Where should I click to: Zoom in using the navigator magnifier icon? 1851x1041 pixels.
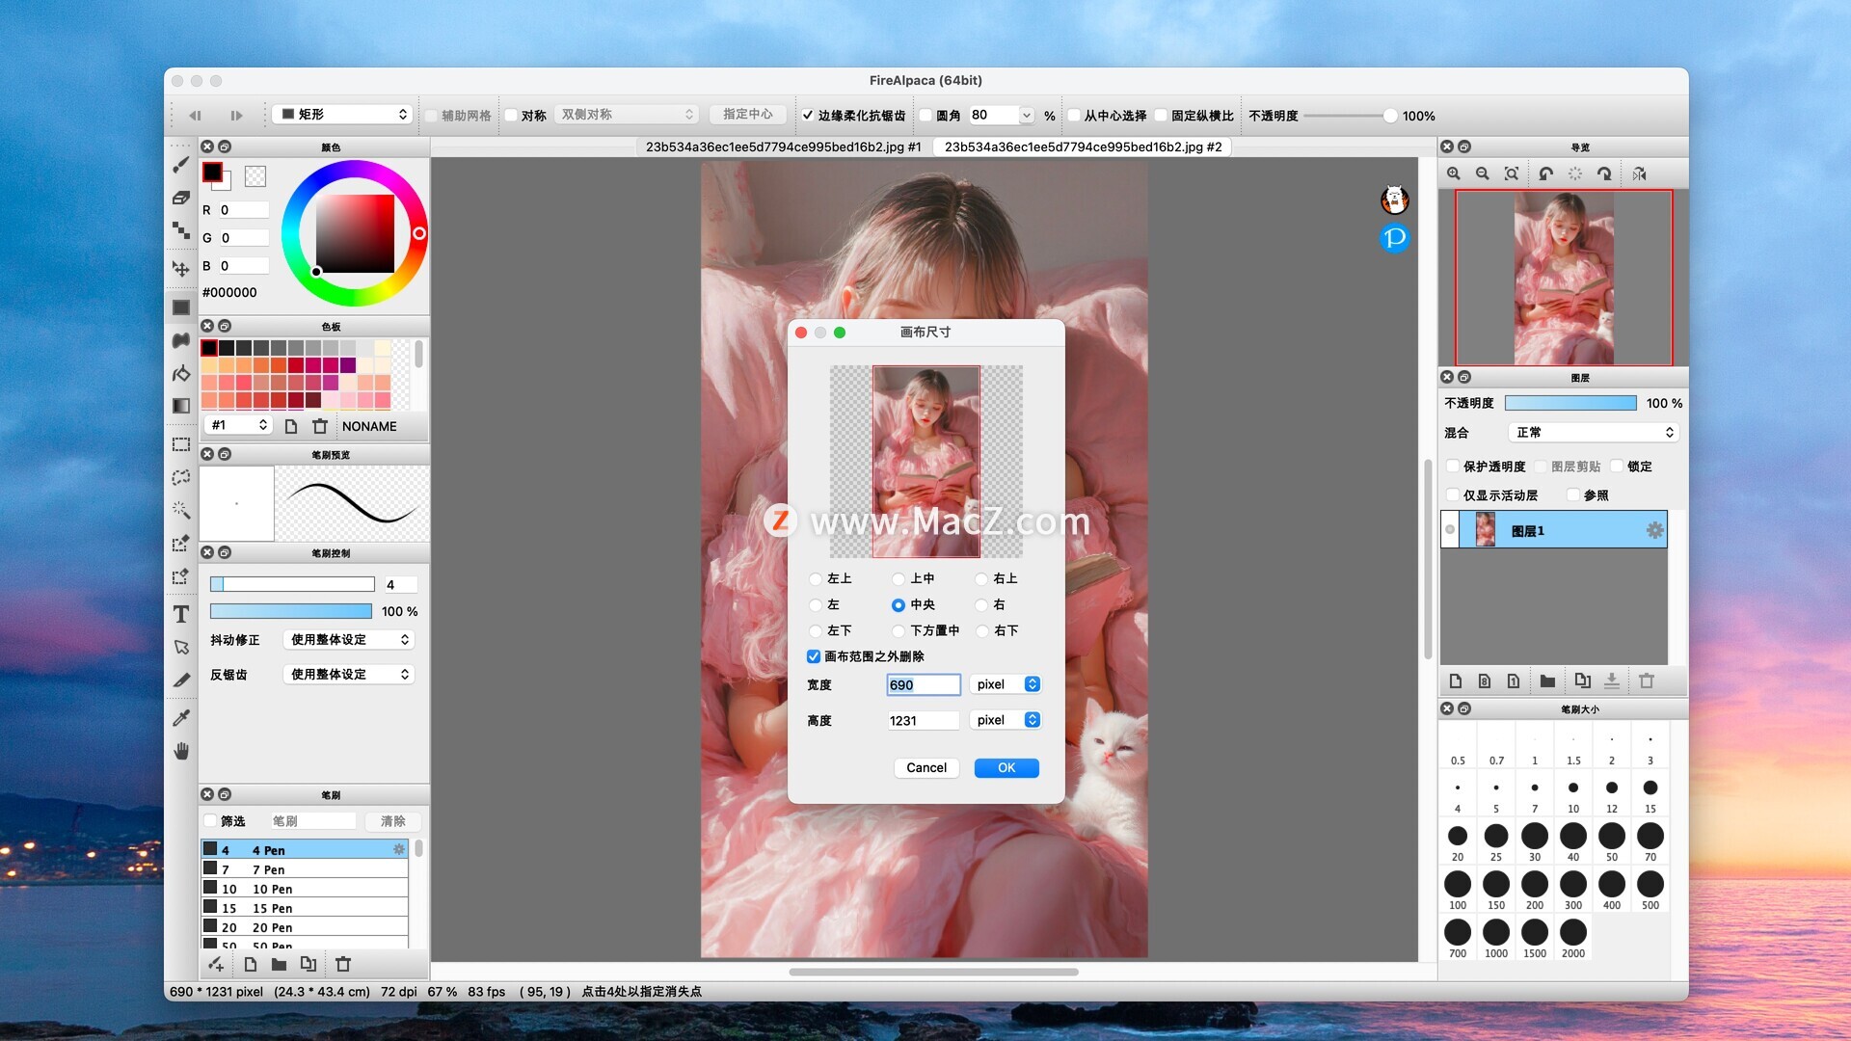[1454, 173]
